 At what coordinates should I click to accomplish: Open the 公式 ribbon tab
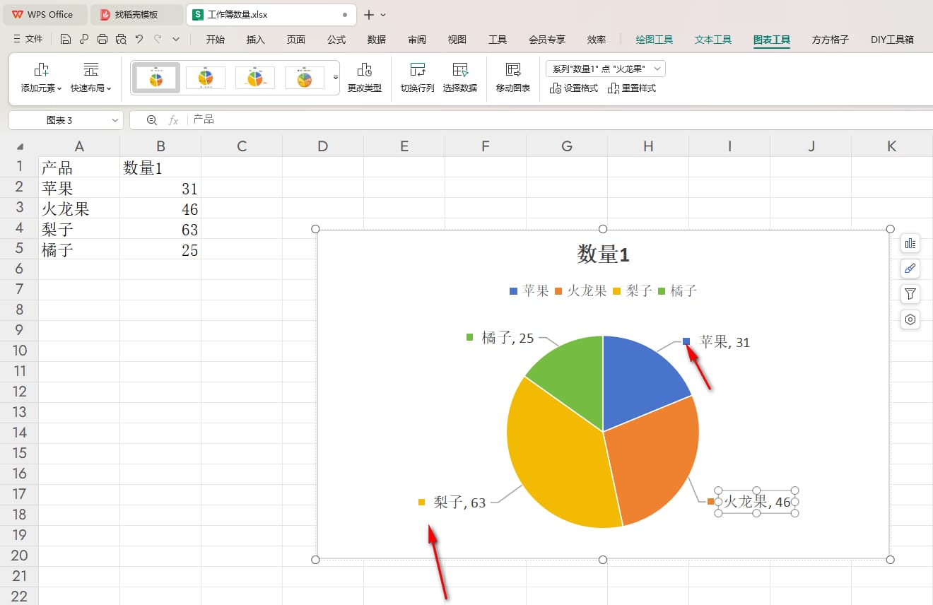[x=336, y=40]
